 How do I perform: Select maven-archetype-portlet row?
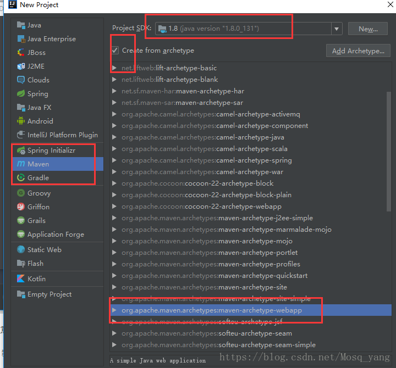251,253
